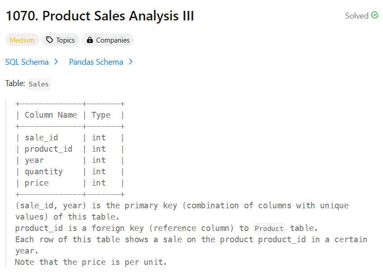Click the Medium difficulty badge
This screenshot has width=383, height=278.
click(x=22, y=40)
